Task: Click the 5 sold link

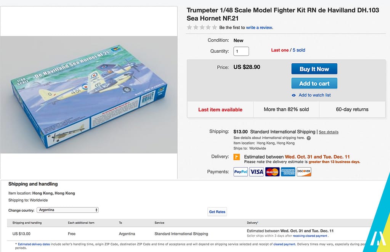Action: click(299, 50)
